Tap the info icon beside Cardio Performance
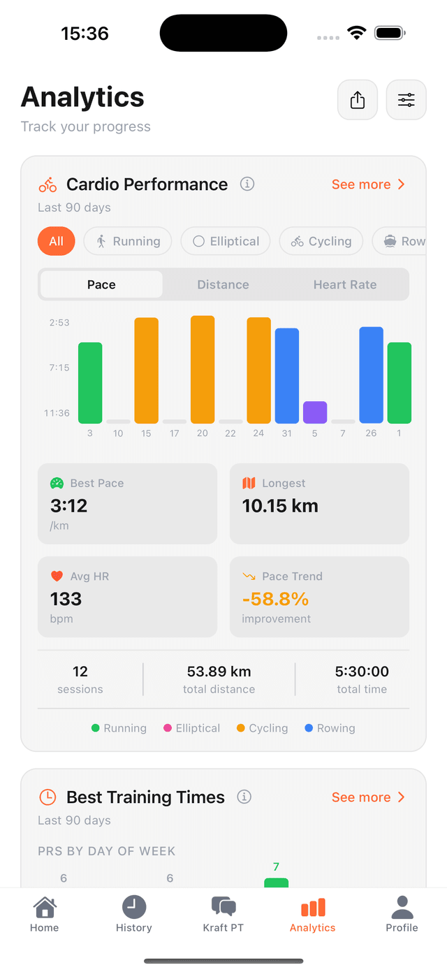The height and width of the screenshot is (972, 447). point(247,184)
